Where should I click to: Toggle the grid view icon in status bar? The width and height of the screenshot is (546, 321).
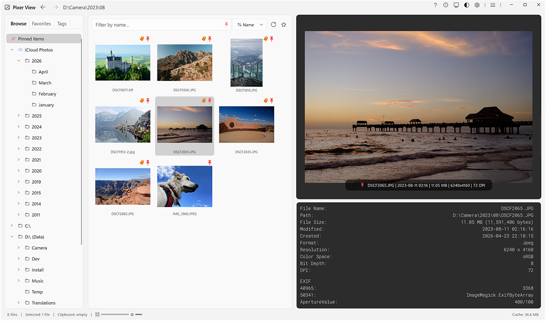coord(96,314)
